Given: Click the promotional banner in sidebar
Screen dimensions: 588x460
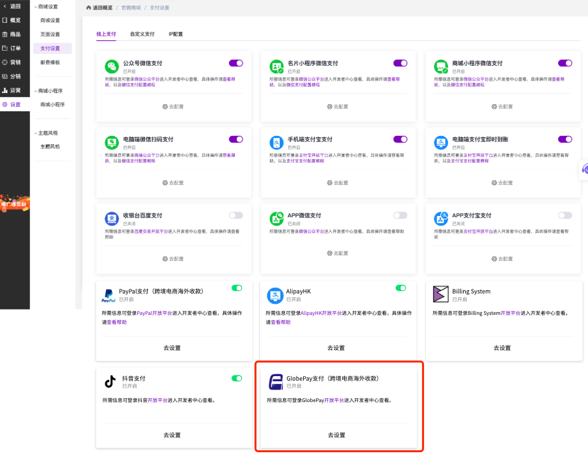Looking at the screenshot, I should pos(14,204).
